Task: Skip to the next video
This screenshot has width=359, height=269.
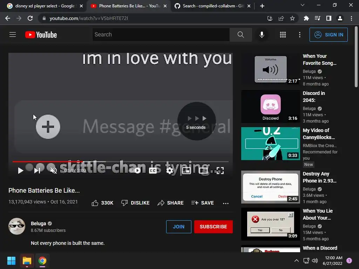Action: pos(37,171)
